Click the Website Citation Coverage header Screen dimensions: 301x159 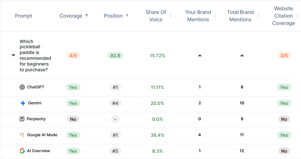tap(283, 16)
